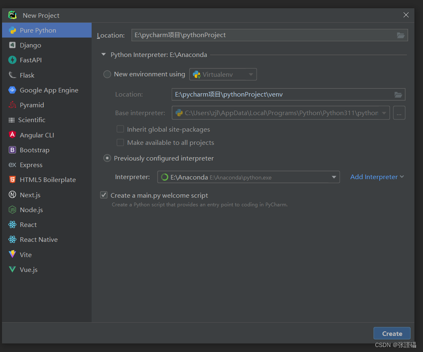Choose the Flask project type
Image resolution: width=423 pixels, height=352 pixels.
pos(47,75)
